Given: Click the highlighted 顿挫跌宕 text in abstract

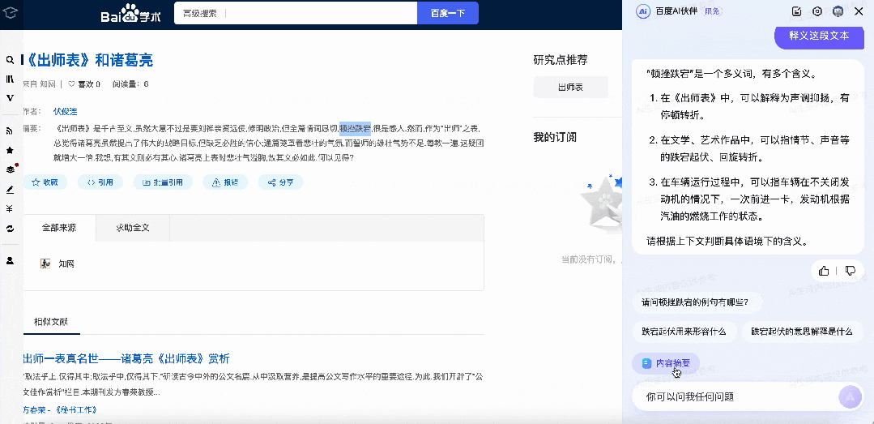Looking at the screenshot, I should coord(355,128).
